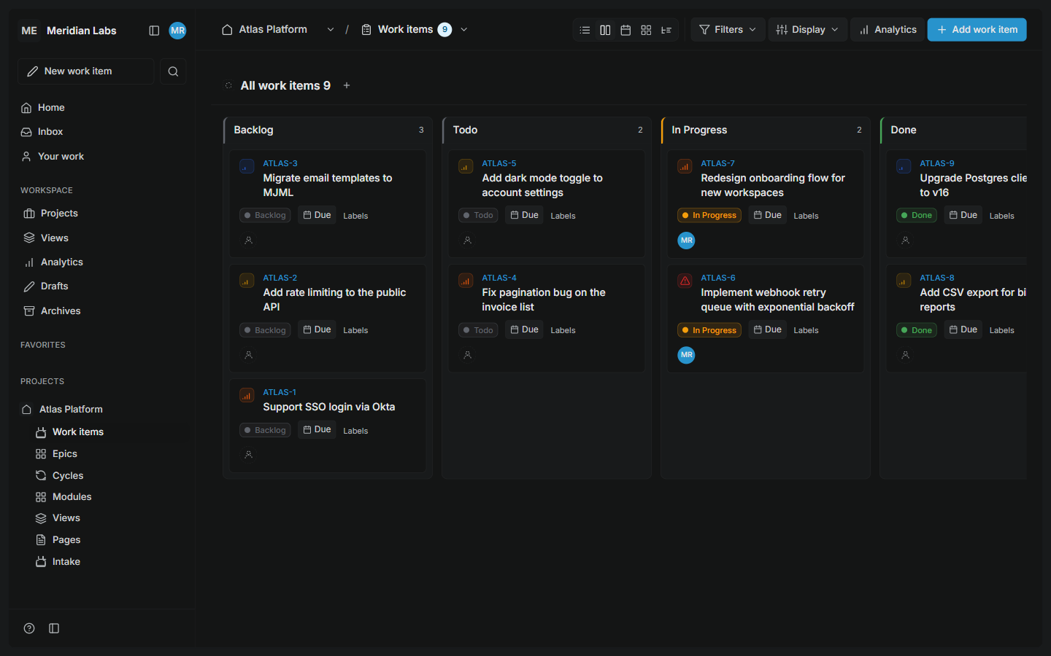Switch to kanban board layout
The width and height of the screenshot is (1051, 656).
tap(605, 30)
